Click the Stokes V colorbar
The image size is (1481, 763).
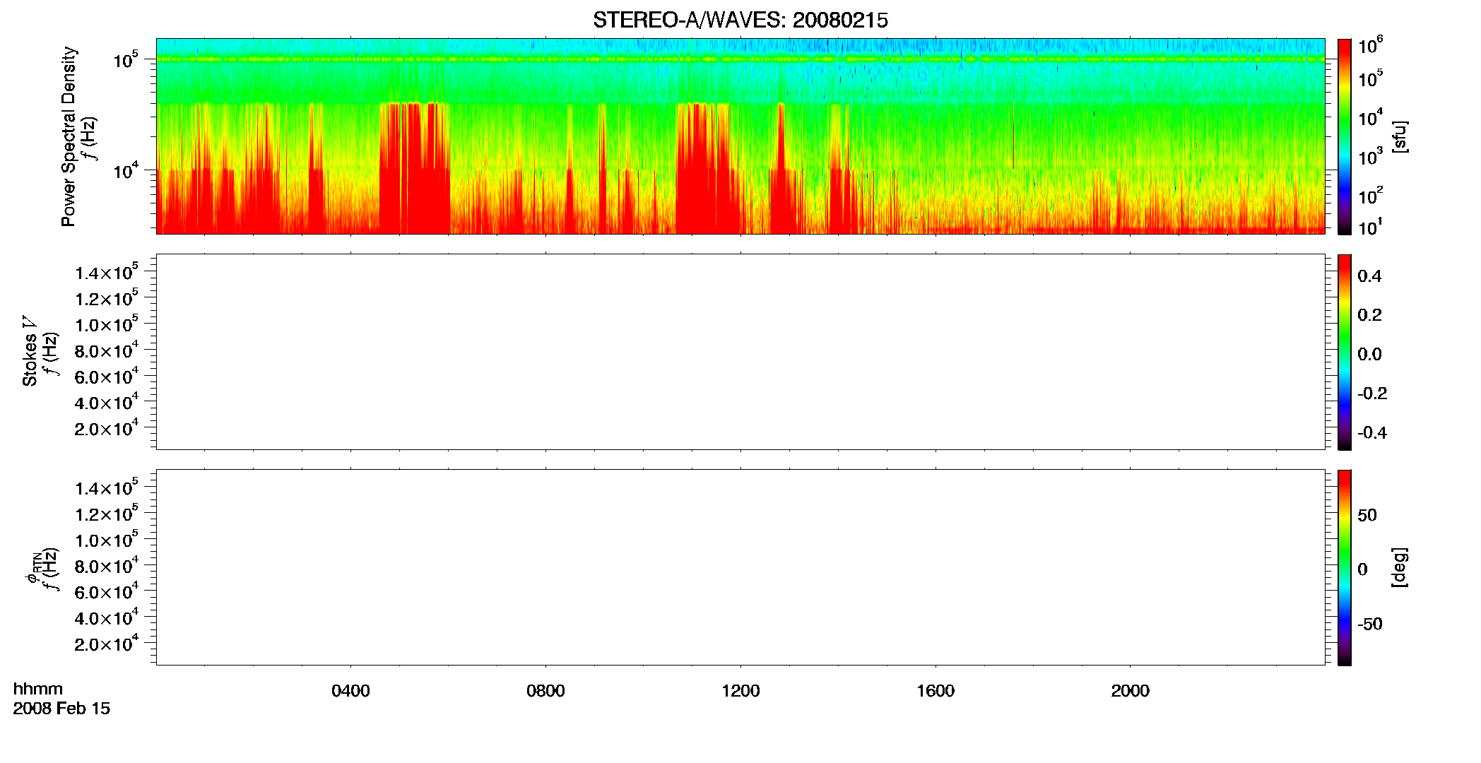coord(1344,352)
